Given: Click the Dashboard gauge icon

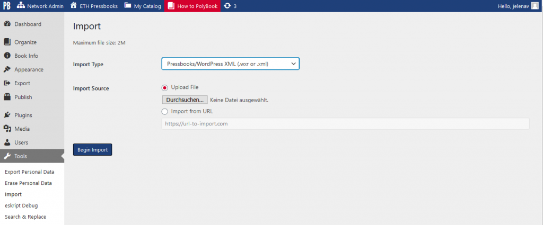Looking at the screenshot, I should (7, 24).
